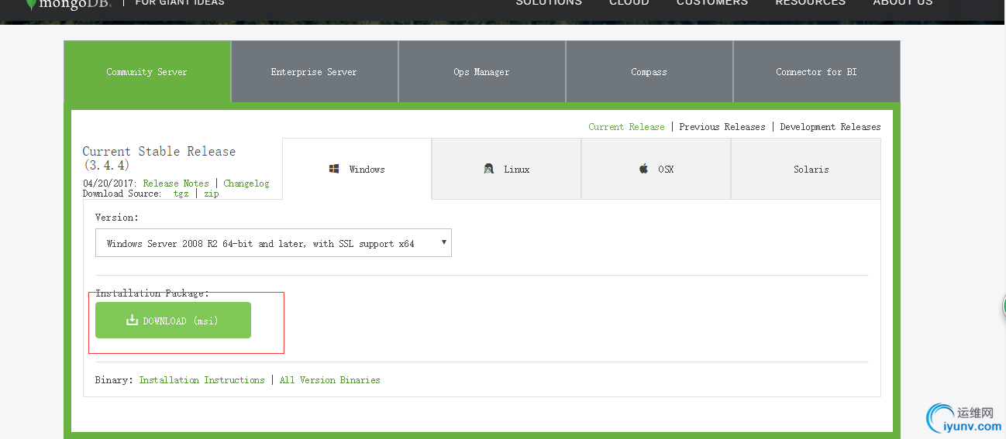Open the Release Notes link

click(176, 183)
